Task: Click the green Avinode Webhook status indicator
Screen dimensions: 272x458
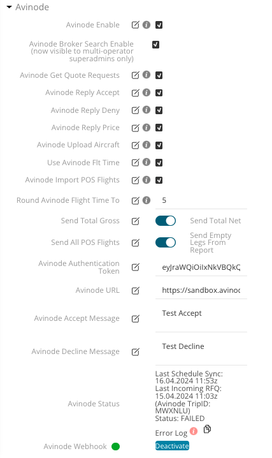Action: (x=116, y=447)
